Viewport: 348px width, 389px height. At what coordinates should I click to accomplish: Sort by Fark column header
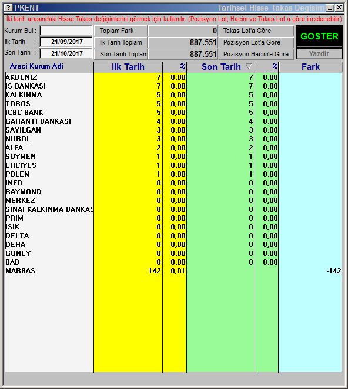click(310, 67)
